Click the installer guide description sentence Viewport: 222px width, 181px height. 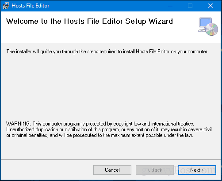point(107,52)
